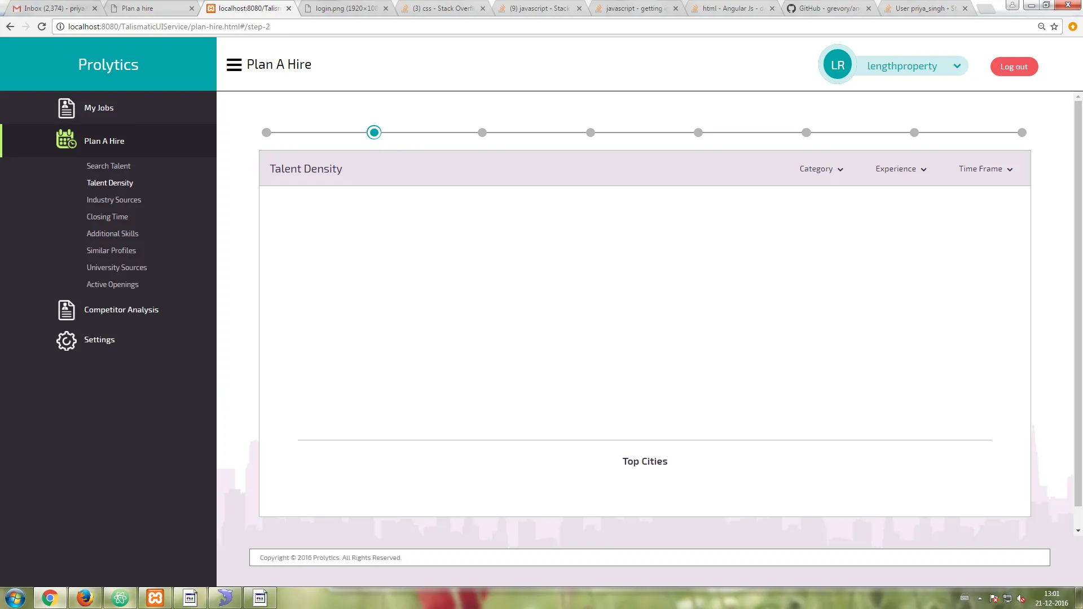Open the Settings gear icon
Viewport: 1083px width, 609px height.
click(66, 341)
